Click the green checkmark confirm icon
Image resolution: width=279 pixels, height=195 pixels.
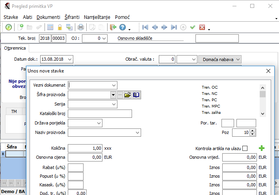tap(193, 27)
